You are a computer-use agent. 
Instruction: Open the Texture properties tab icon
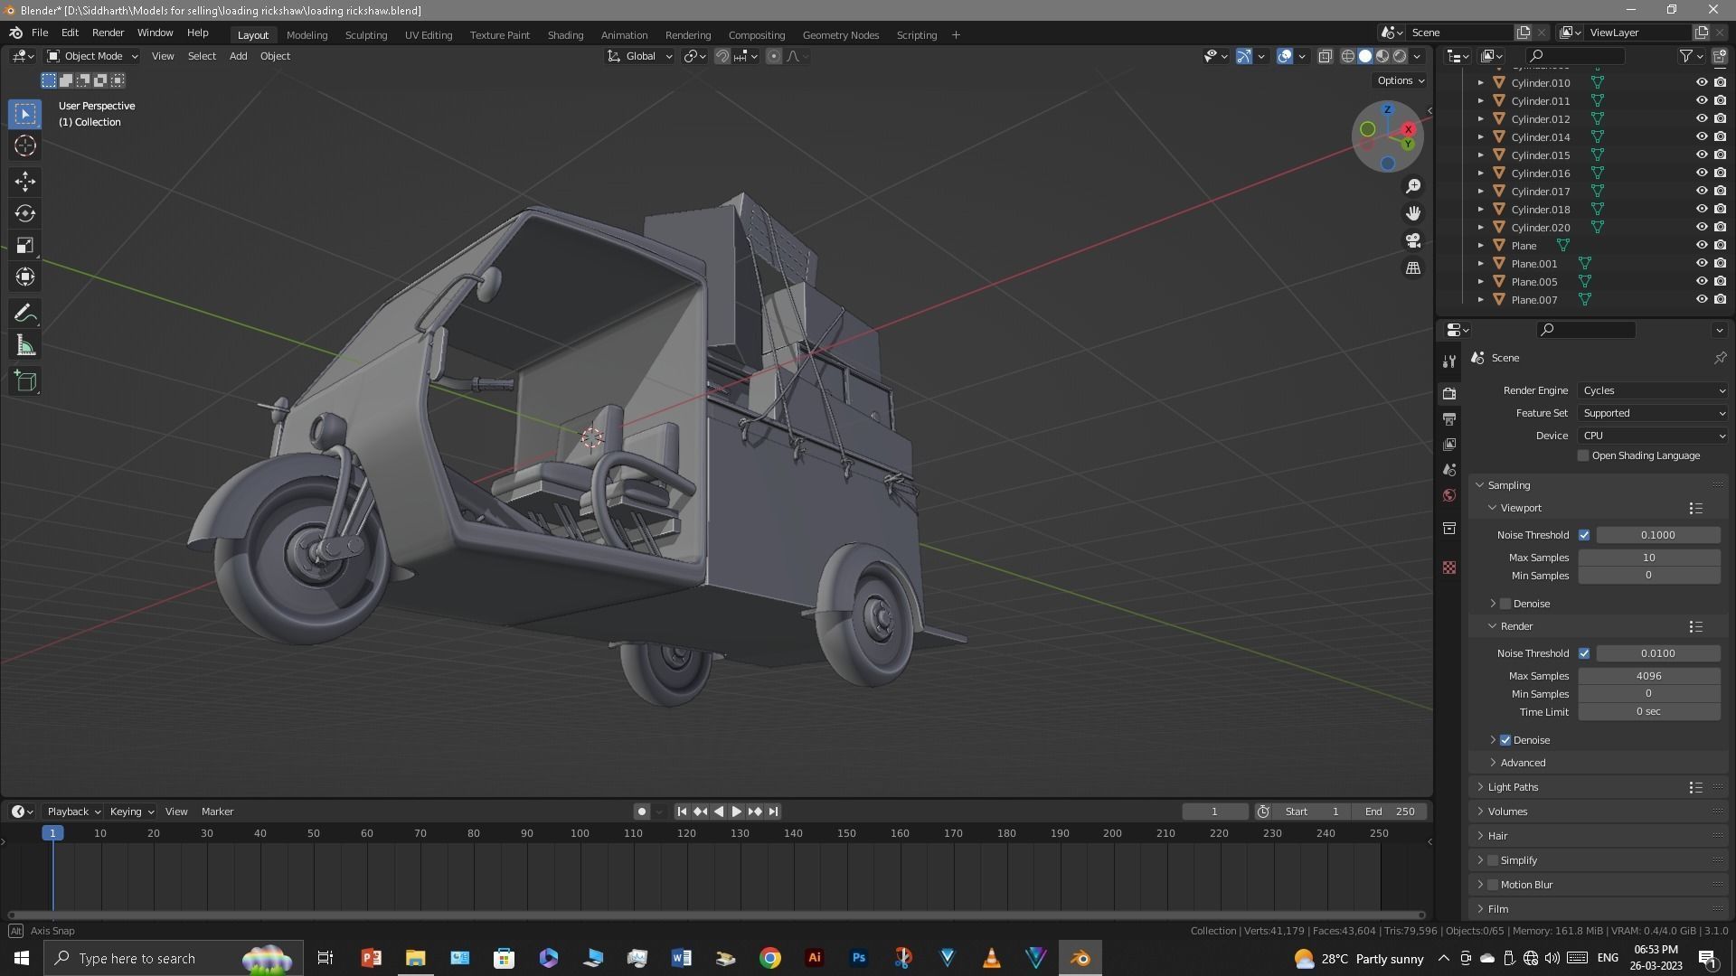tap(1449, 568)
